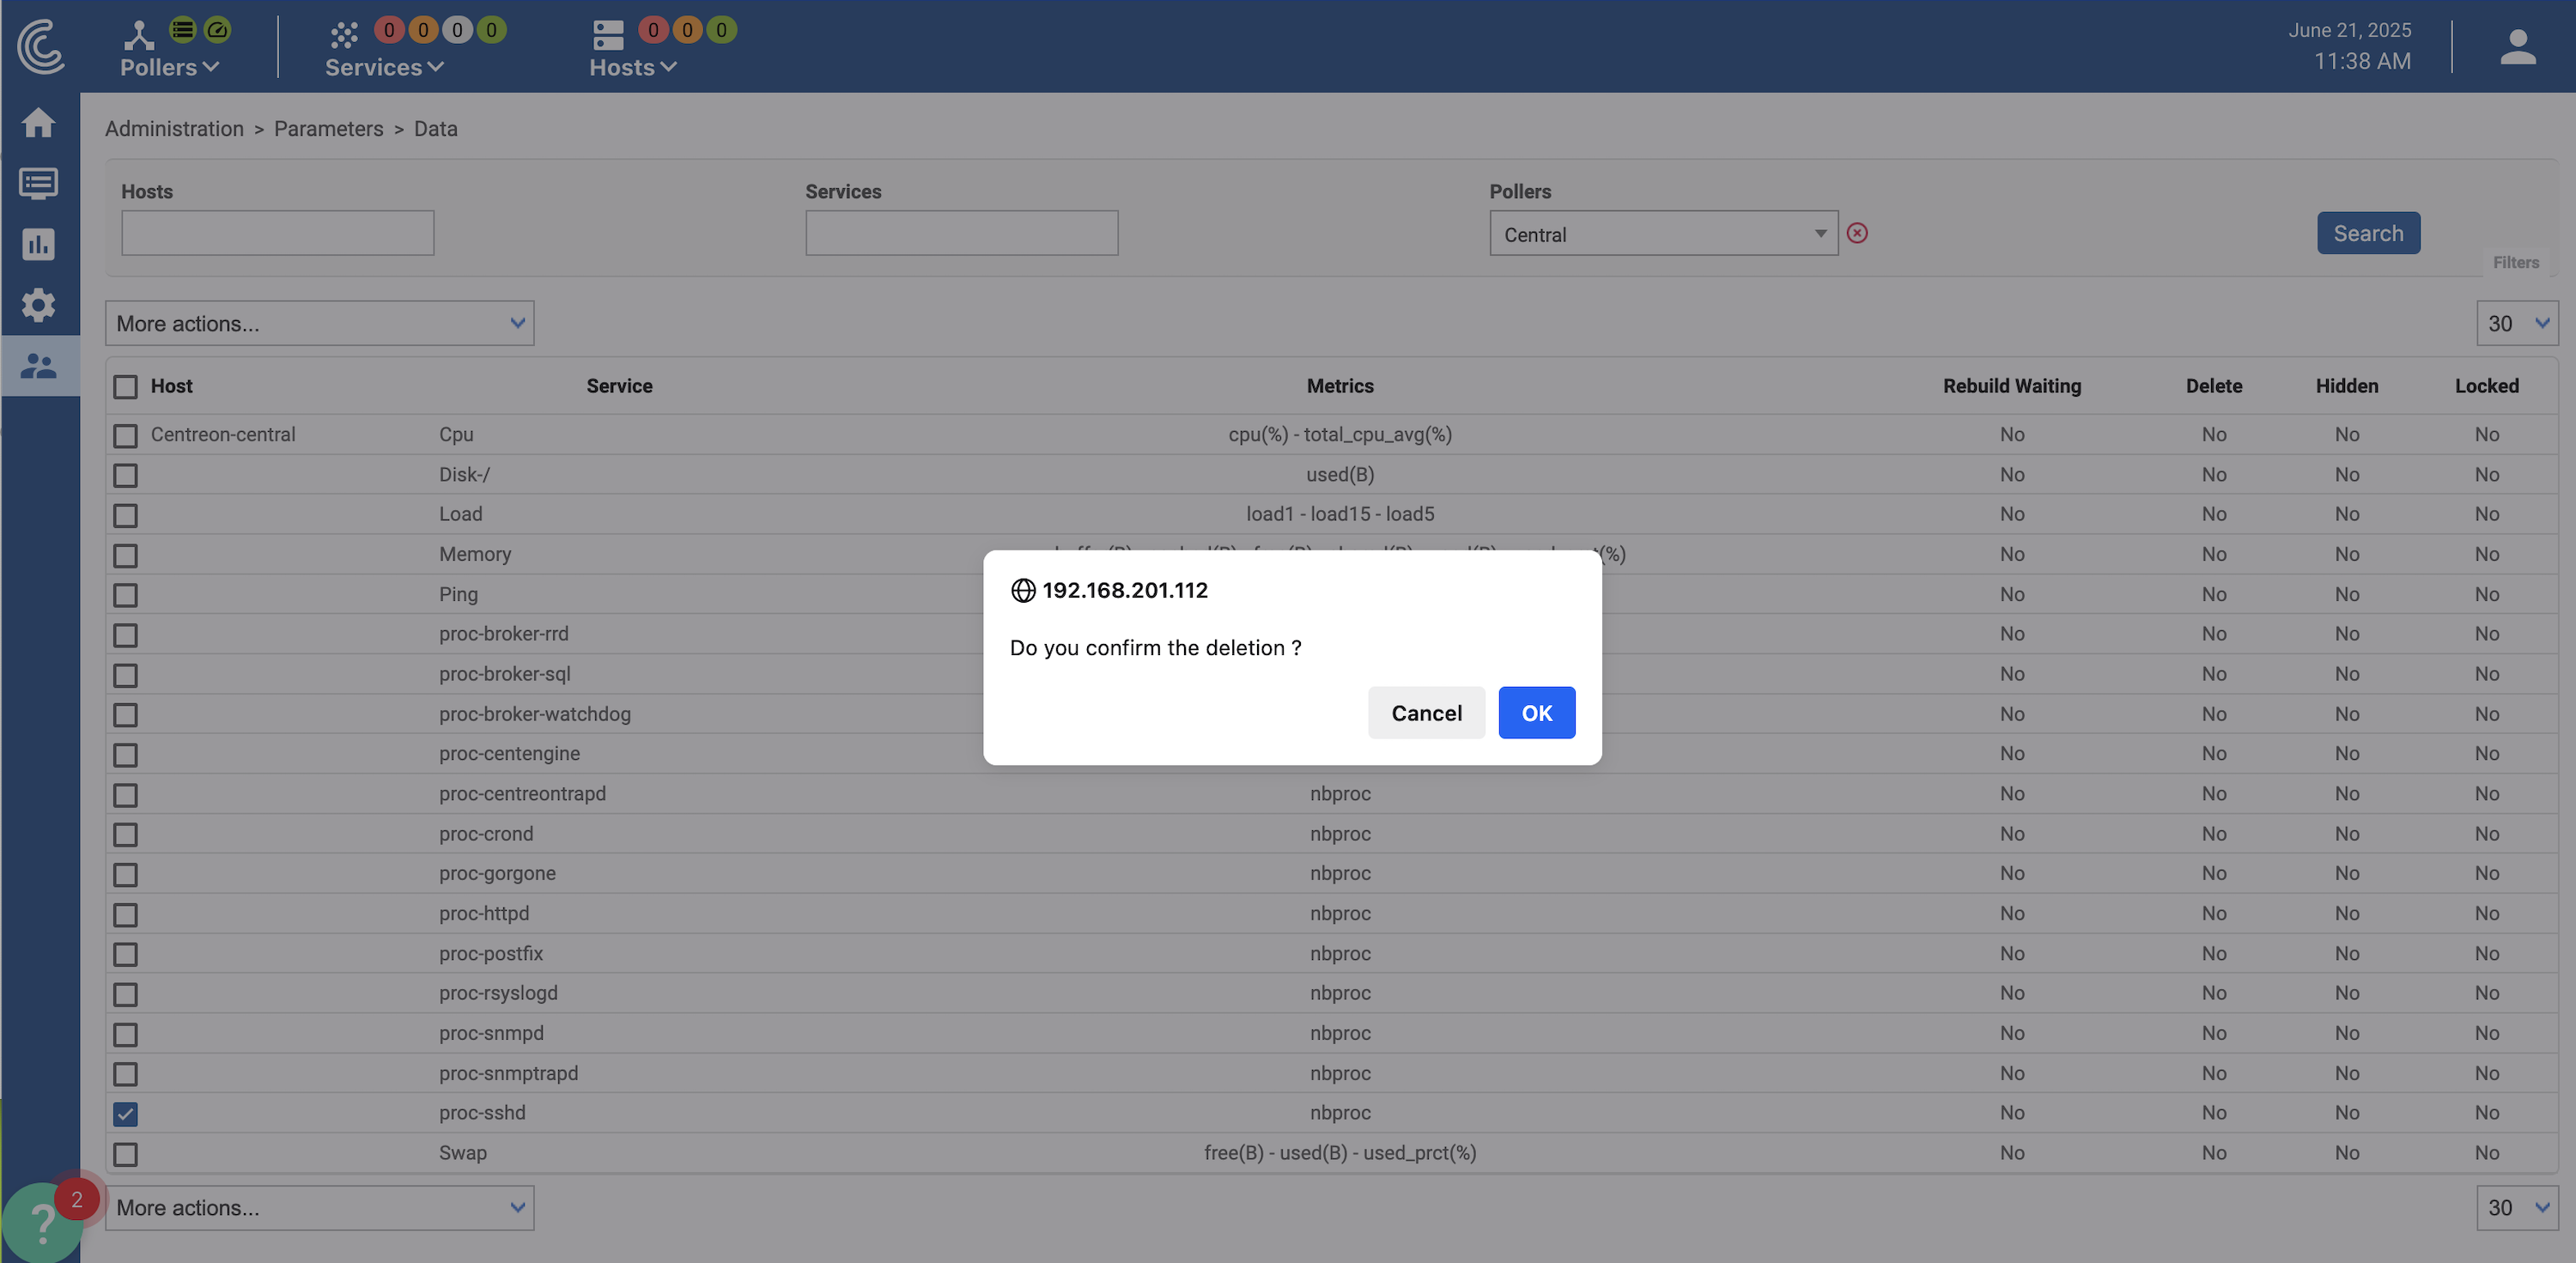Open the top More actions dropdown
Screen dimensions: 2576x1263
[x=319, y=324]
